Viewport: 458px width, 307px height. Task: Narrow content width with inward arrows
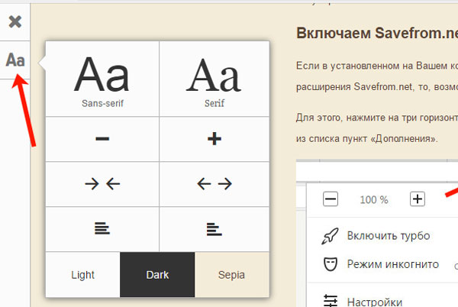tap(102, 183)
